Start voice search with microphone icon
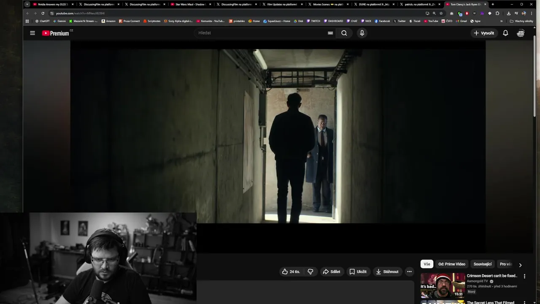Image resolution: width=540 pixels, height=304 pixels. click(x=362, y=33)
